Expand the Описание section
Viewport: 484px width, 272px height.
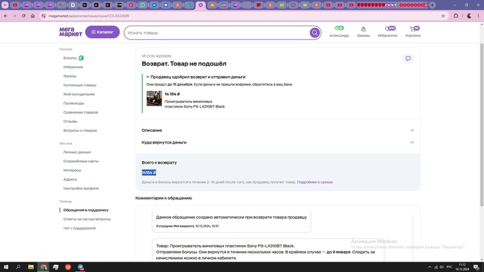pos(278,130)
